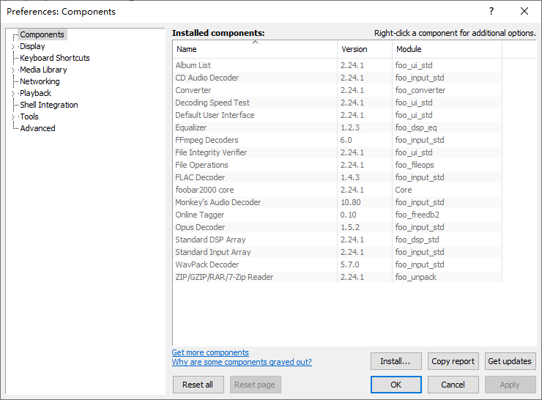Expand the Display tree node

point(13,47)
